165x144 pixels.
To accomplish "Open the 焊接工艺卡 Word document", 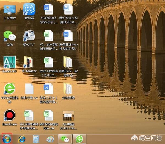I will click(x=49, y=89).
